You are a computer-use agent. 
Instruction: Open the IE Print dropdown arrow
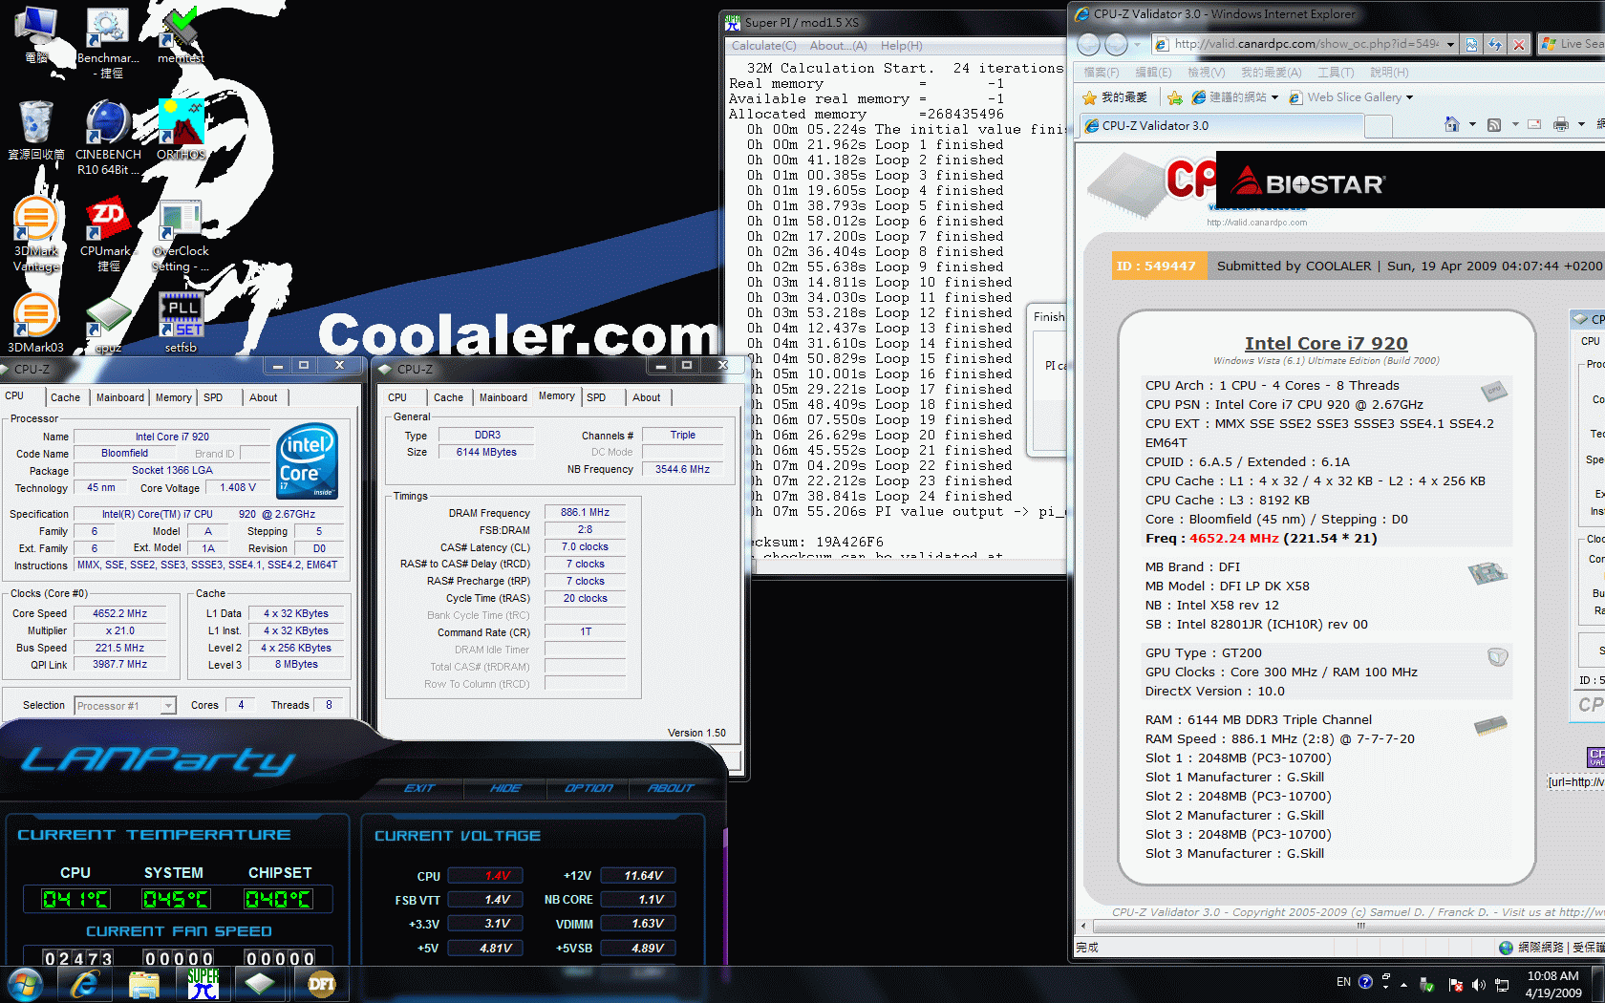pyautogui.click(x=1581, y=124)
